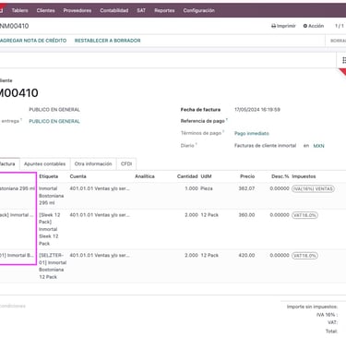Image resolution: width=346 pixels, height=338 pixels.
Task: Click the grid icon at right edge
Action: [x=344, y=60]
